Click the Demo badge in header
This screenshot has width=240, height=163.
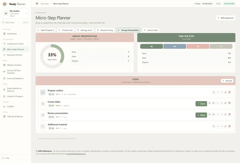218,4
